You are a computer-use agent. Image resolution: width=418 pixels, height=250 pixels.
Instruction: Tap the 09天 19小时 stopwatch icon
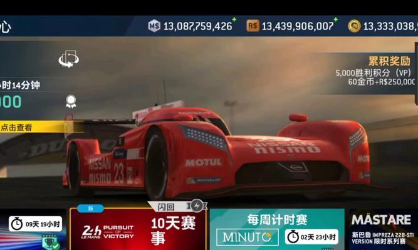pos(17,224)
